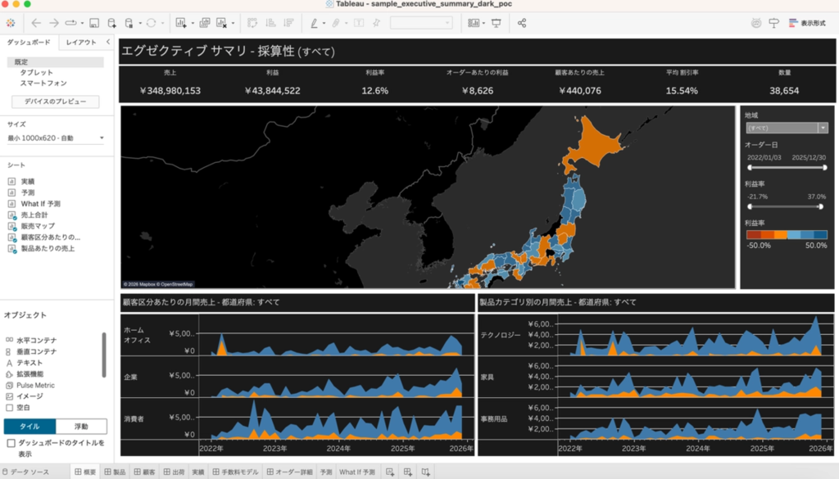Open the 顧客 dashboard tab
Image resolution: width=839 pixels, height=479 pixels.
click(144, 472)
